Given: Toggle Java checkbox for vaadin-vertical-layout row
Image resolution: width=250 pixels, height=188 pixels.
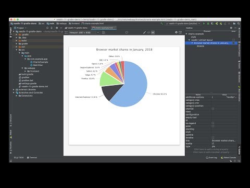Looking at the screenshot, I should [233, 40].
